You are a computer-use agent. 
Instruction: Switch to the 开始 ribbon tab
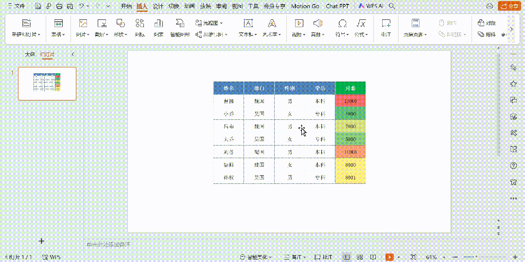[126, 6]
